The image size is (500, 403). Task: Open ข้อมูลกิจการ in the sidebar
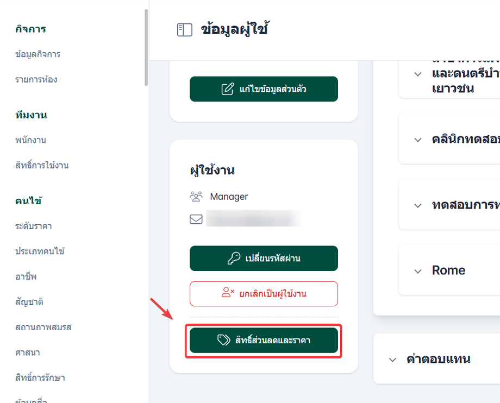[x=37, y=54]
